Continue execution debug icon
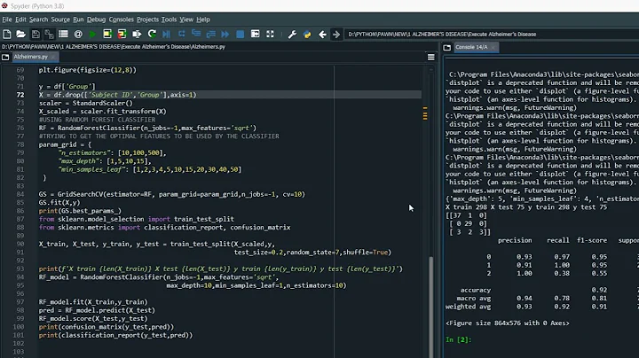The height and width of the screenshot is (358, 639). [225, 35]
